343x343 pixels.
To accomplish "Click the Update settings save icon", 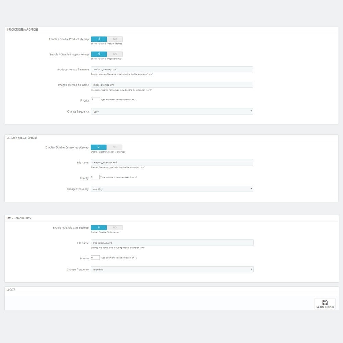I will [325, 302].
